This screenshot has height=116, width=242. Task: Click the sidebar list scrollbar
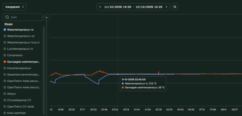pyautogui.click(x=44, y=70)
